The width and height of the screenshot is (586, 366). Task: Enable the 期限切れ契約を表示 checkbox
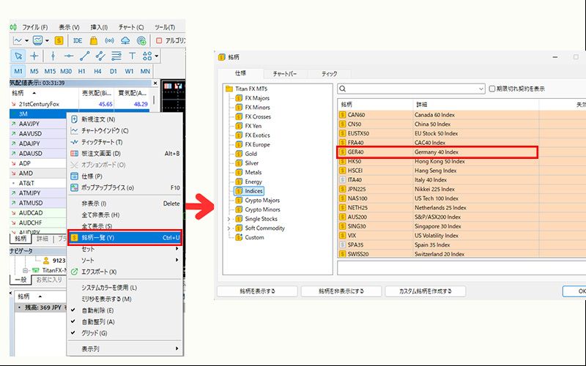493,89
